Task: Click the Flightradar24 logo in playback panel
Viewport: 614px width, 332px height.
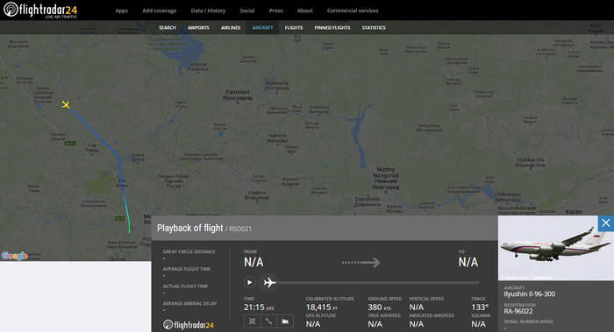Action: click(189, 325)
